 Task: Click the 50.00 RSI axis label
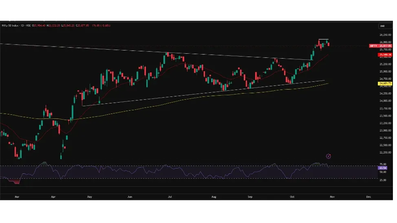point(383,172)
